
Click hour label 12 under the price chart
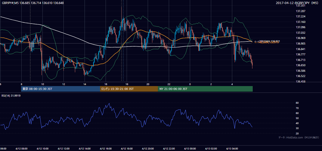pyautogui.click(x=63, y=84)
